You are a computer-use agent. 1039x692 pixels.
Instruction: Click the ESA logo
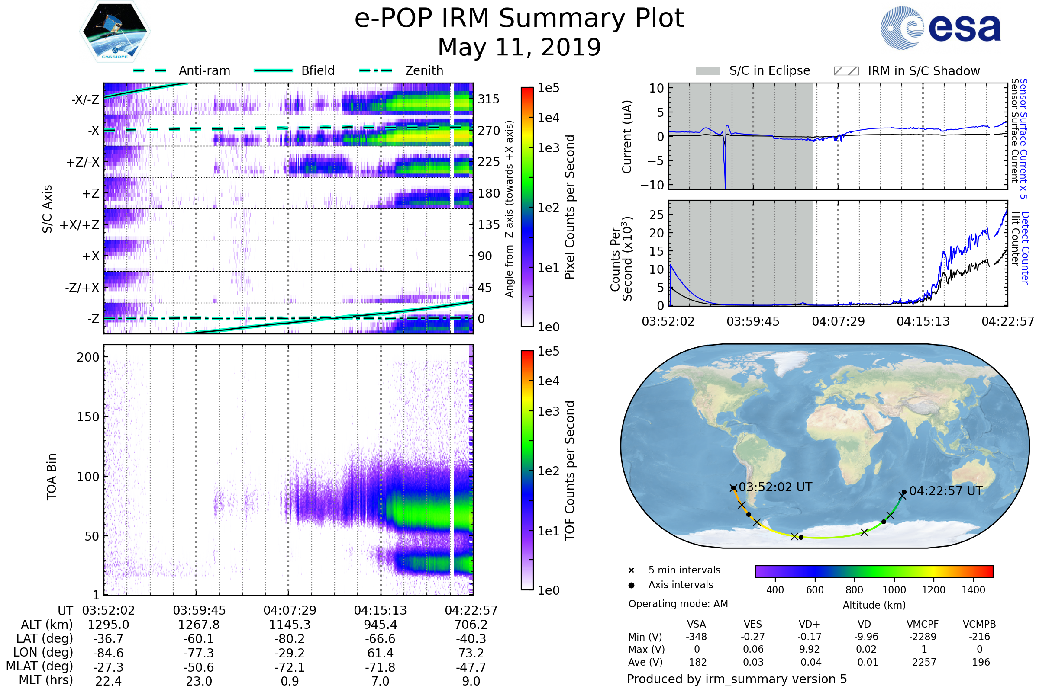tap(940, 28)
